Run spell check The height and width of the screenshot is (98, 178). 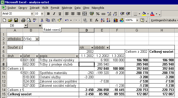[x=35, y=20]
